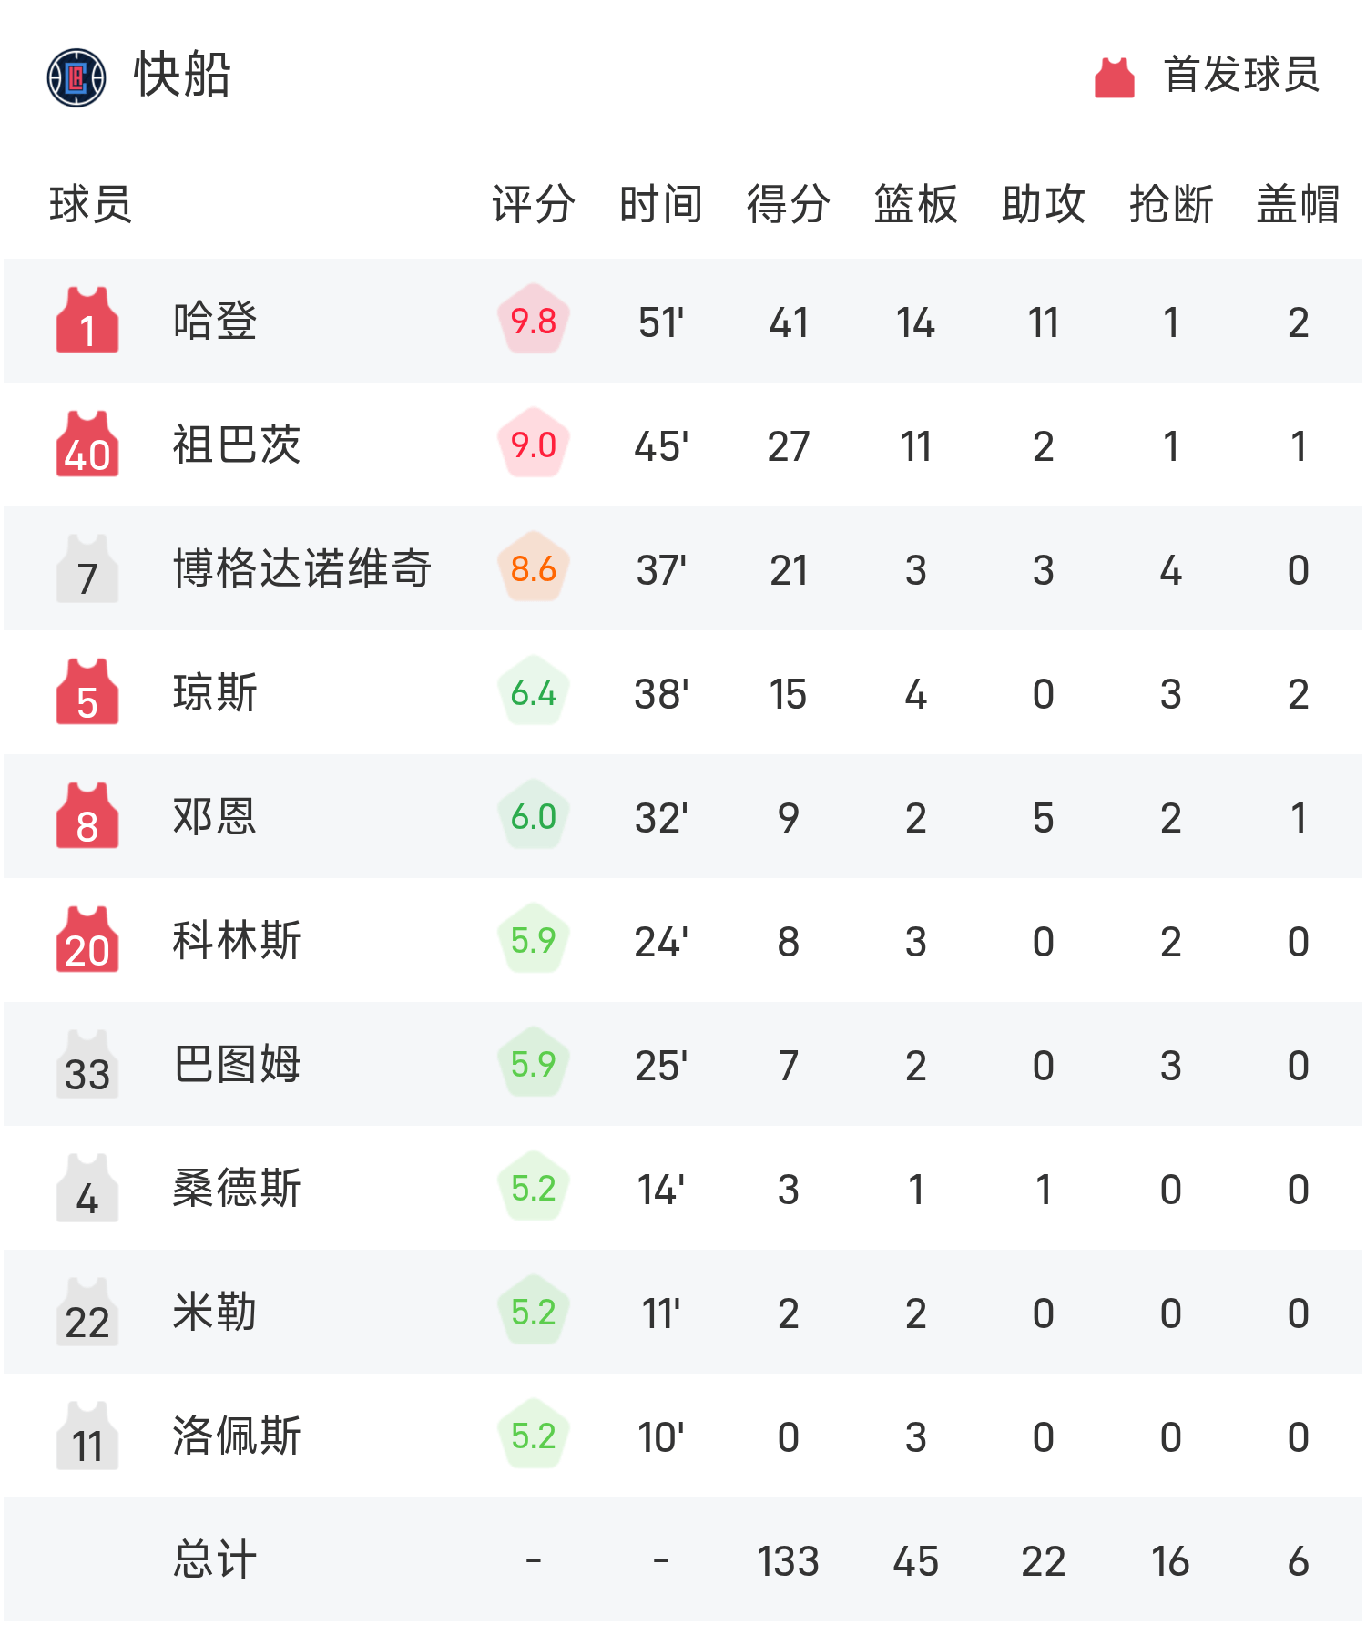This screenshot has width=1366, height=1625.
Task: Open player 博格达诺维奇's profile
Action: point(301,568)
